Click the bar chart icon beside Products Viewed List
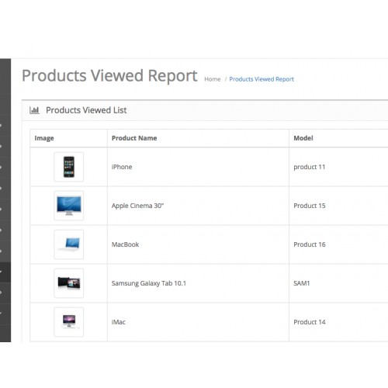Screen dimensions: 388x388 coord(34,110)
